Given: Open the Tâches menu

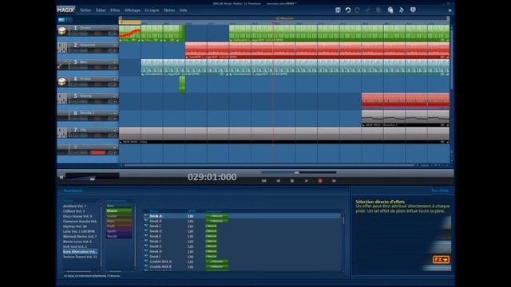Looking at the screenshot, I should [169, 10].
